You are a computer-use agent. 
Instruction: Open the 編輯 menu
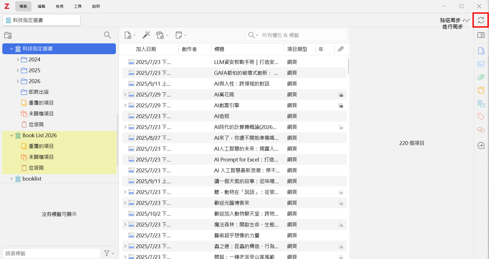41,6
